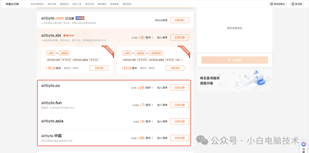Register the ¥15.0 .xin + .asia combo

pos(99,68)
